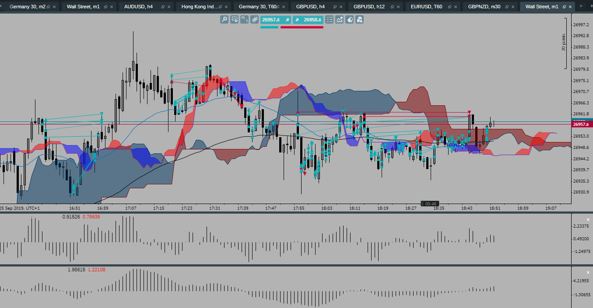Click the 18:43 time axis label

(467, 208)
